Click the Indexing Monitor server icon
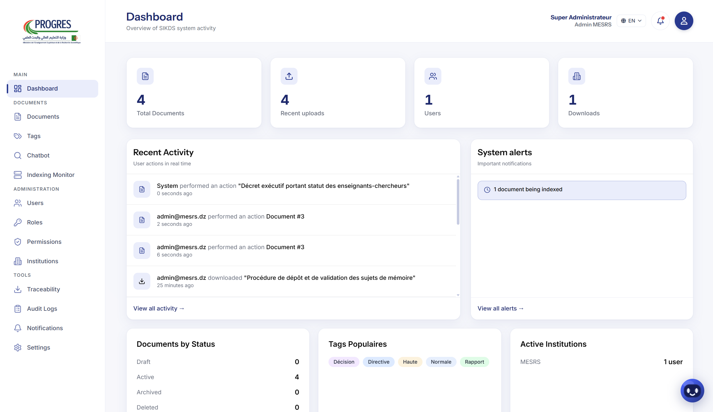The image size is (713, 412). click(x=17, y=175)
